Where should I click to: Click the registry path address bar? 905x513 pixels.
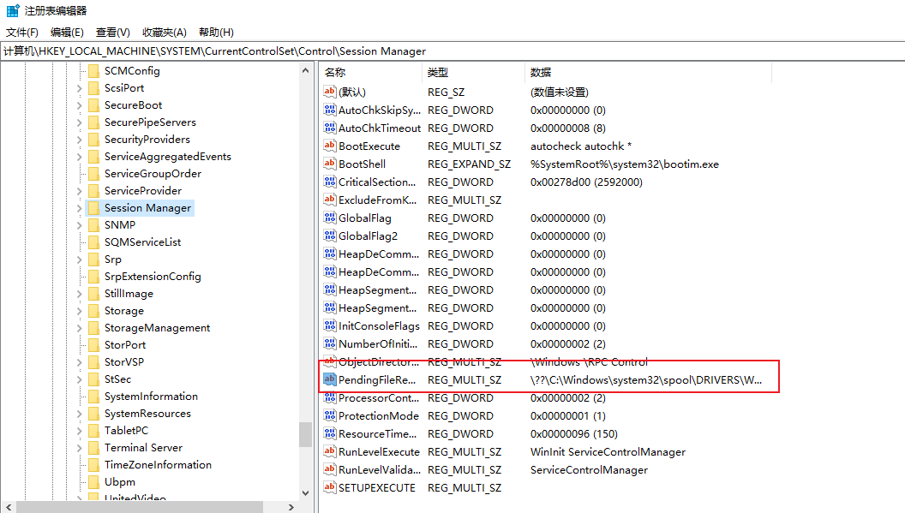(452, 51)
